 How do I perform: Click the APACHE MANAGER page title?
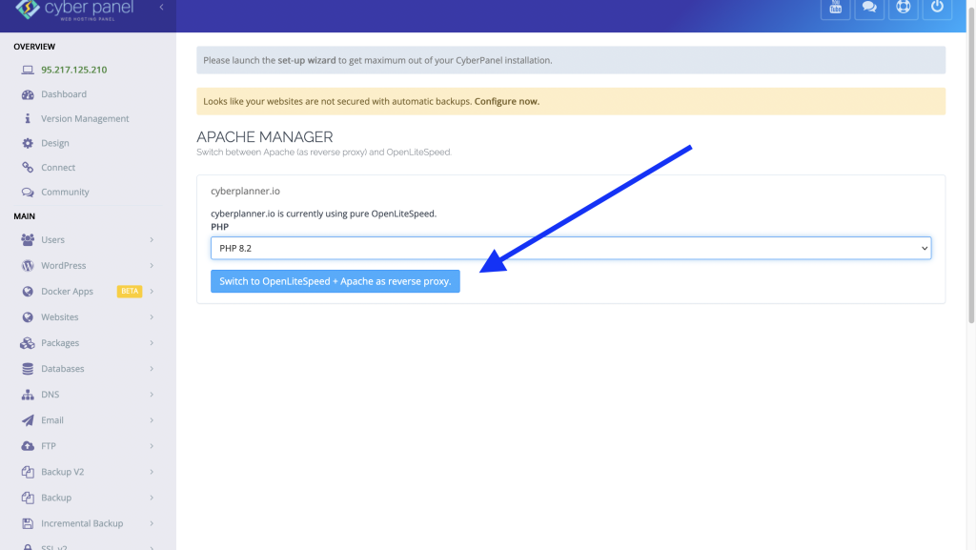(265, 137)
